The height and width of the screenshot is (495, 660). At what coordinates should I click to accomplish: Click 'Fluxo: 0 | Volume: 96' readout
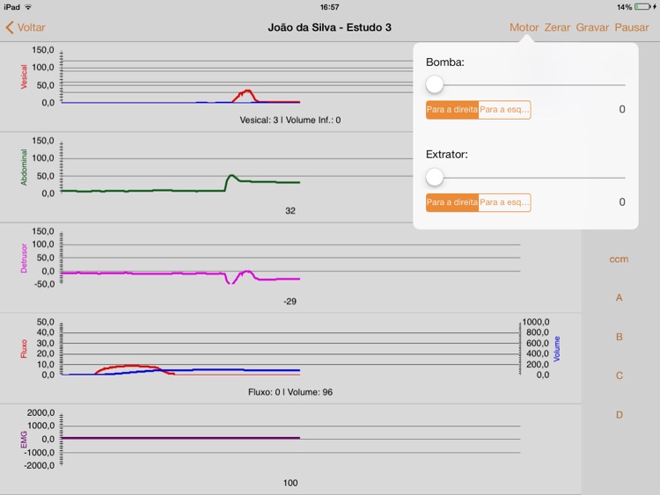290,392
